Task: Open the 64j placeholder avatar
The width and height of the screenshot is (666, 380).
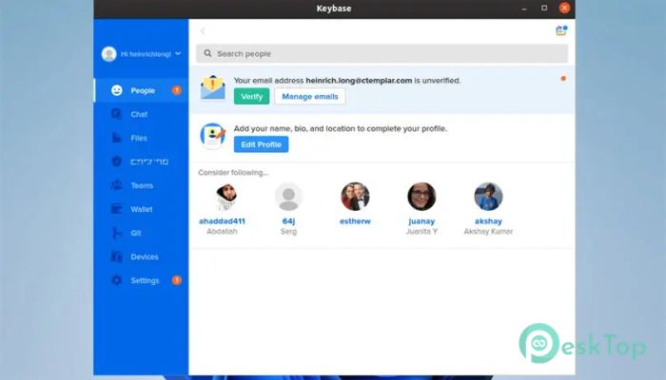Action: coord(288,197)
